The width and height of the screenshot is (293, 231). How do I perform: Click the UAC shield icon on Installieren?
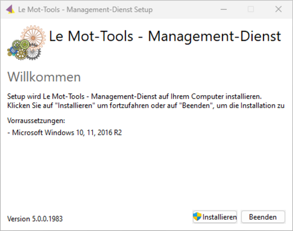197,217
